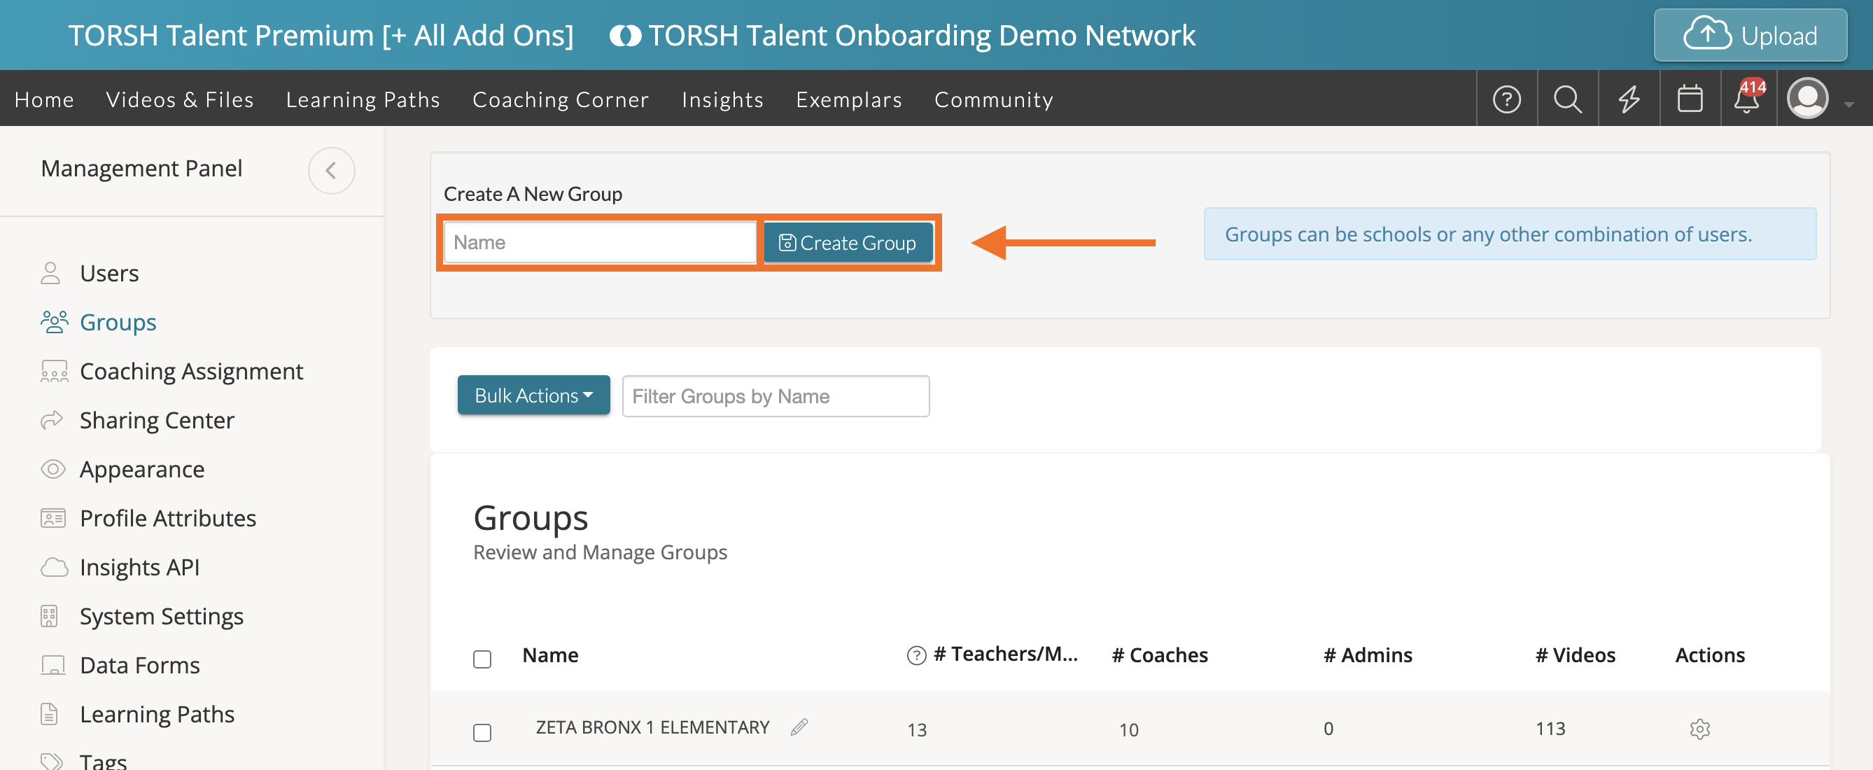Click the Learning Paths document icon

49,713
